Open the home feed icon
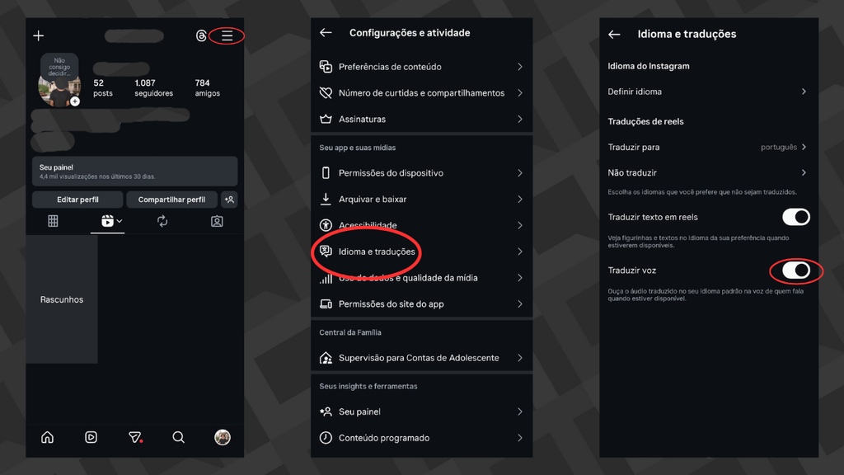This screenshot has height=475, width=844. pos(47,437)
